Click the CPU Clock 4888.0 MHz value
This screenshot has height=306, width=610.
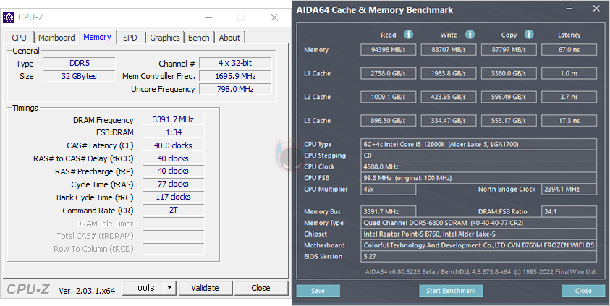tap(479, 167)
